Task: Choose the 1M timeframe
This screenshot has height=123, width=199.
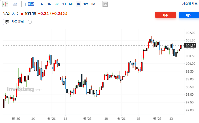Action: tap(93, 4)
